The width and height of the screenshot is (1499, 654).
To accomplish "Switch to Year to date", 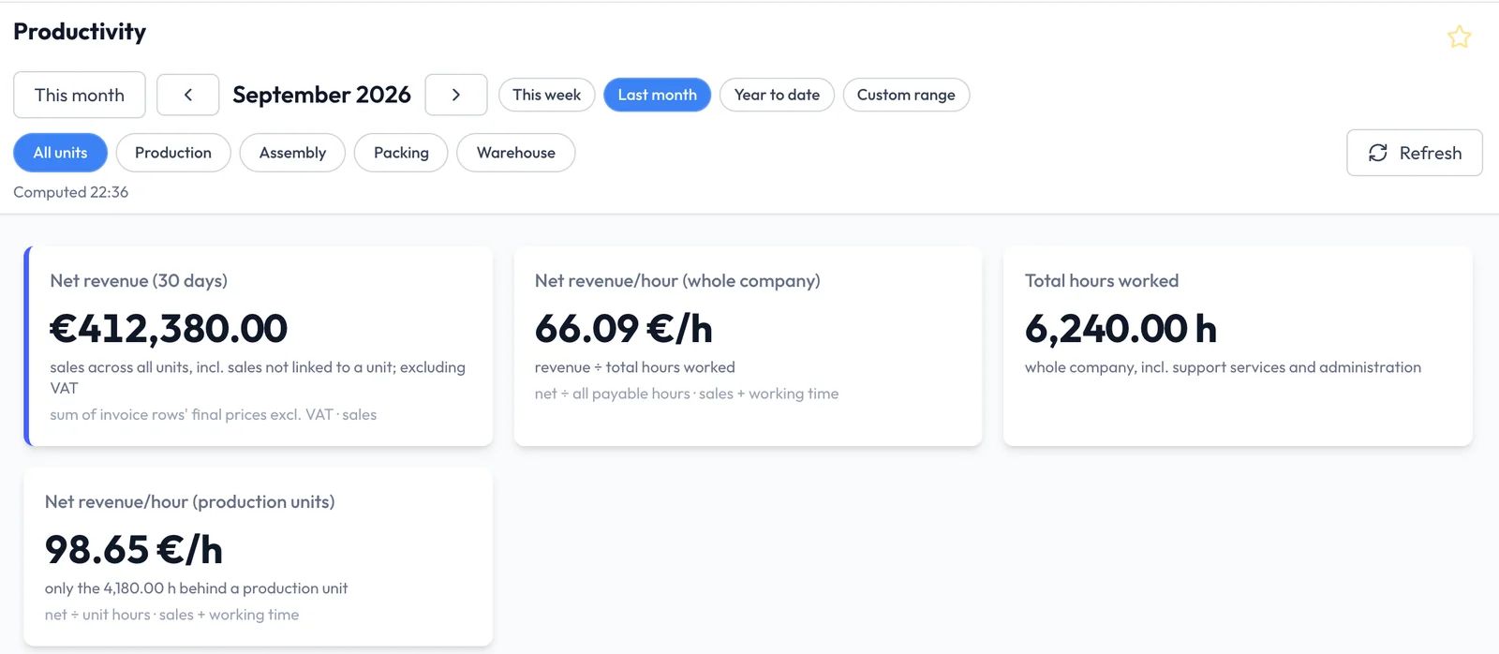I will [777, 95].
